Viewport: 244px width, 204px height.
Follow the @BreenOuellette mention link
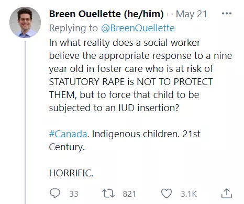click(x=138, y=28)
